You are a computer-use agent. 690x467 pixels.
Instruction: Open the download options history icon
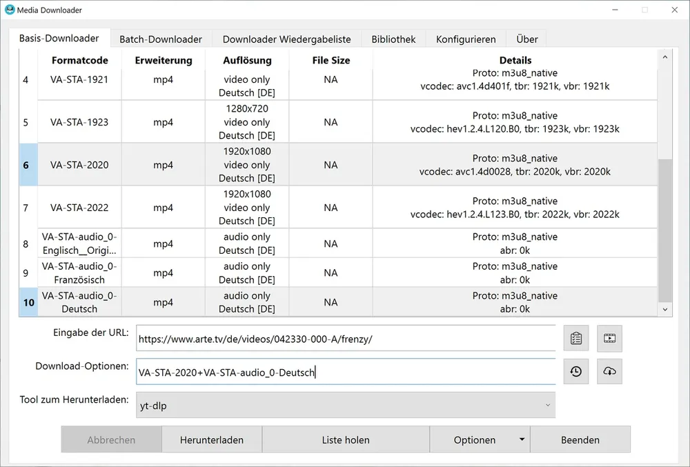[x=576, y=372]
